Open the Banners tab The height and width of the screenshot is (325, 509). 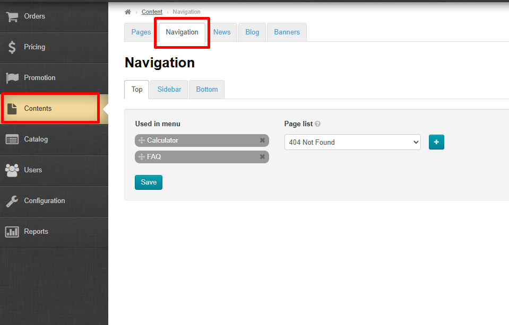(x=287, y=32)
